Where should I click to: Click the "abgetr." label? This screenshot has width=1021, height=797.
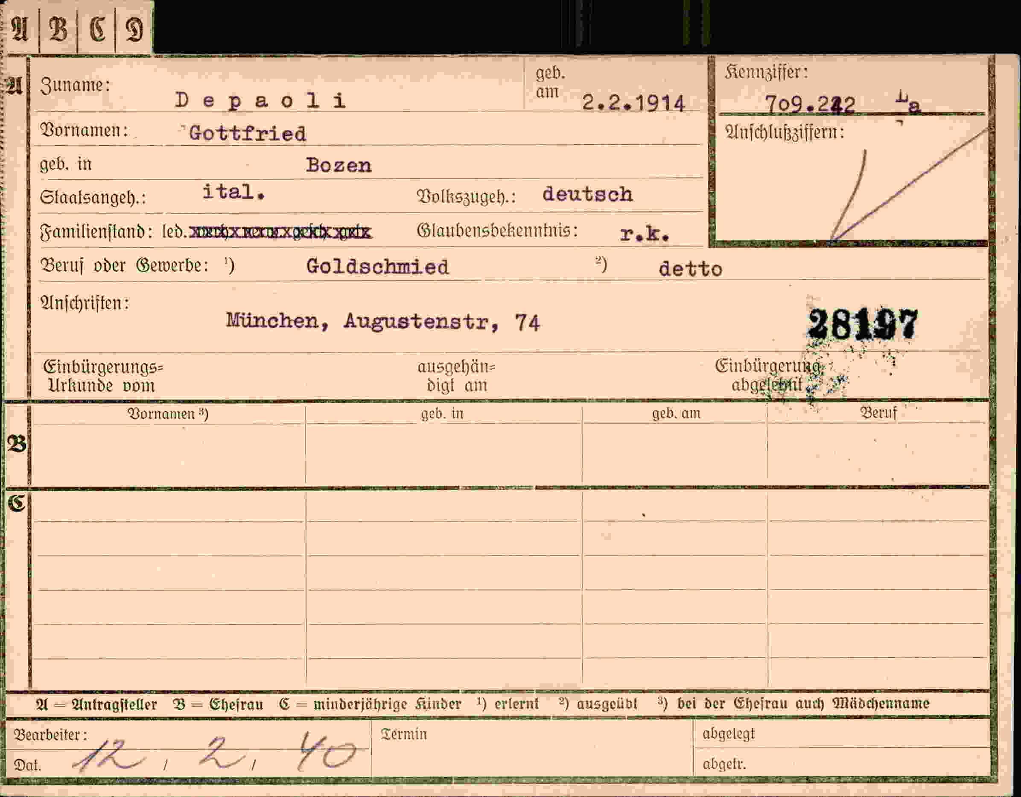(724, 764)
